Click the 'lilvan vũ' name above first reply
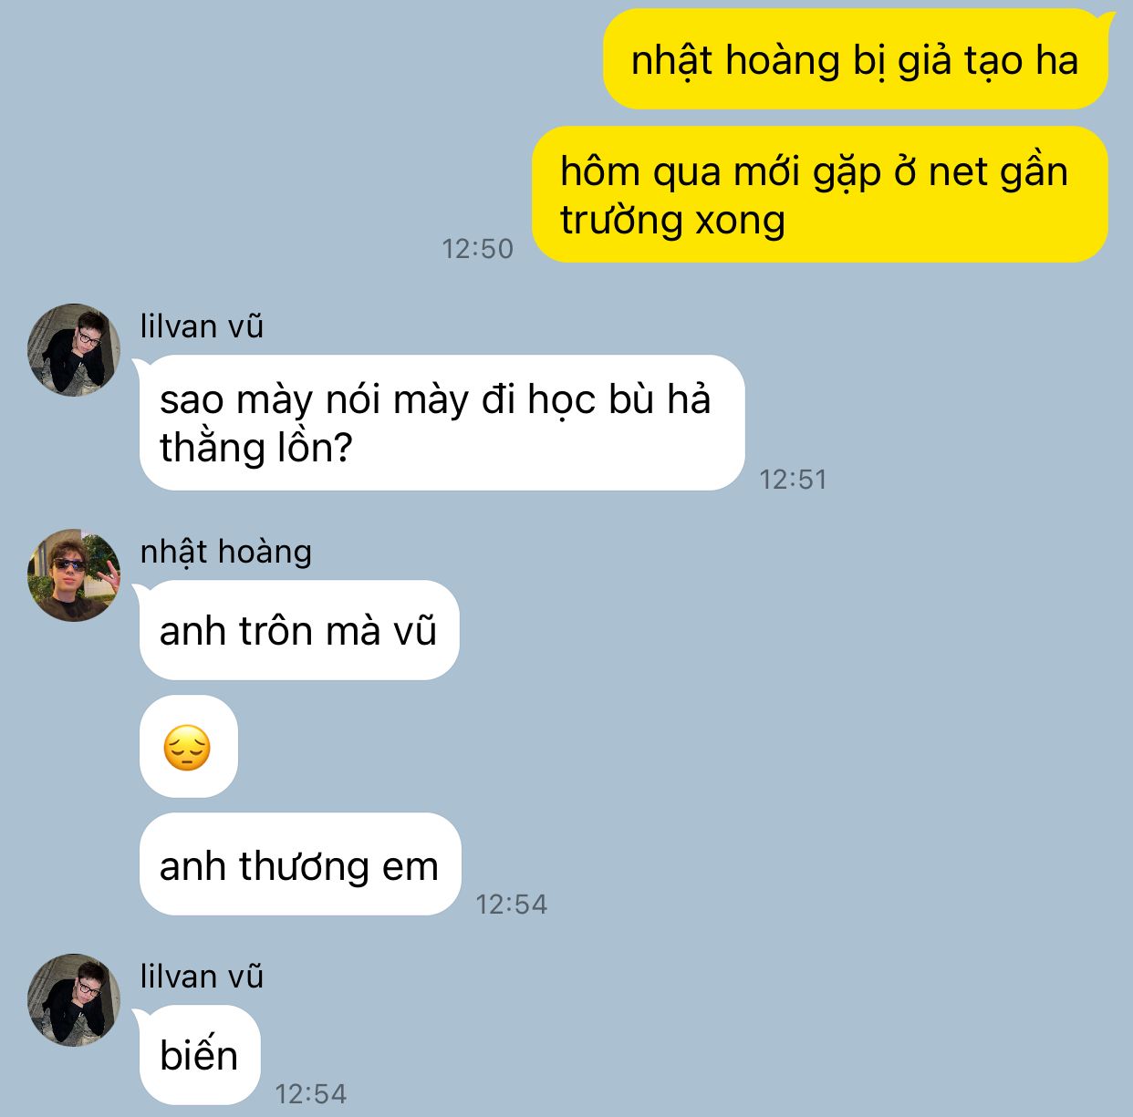The height and width of the screenshot is (1117, 1133). click(202, 326)
